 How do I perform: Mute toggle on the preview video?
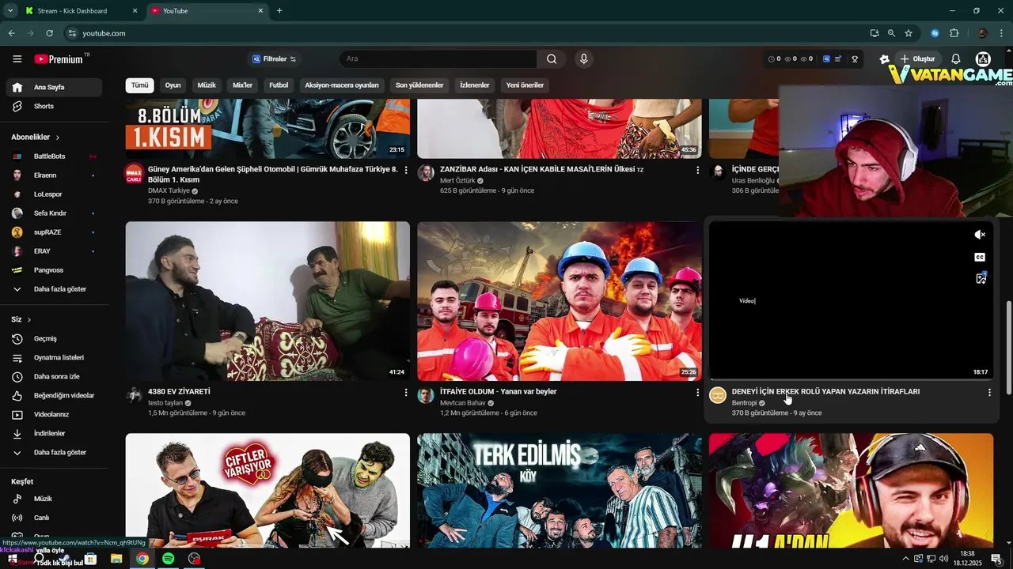click(x=980, y=235)
